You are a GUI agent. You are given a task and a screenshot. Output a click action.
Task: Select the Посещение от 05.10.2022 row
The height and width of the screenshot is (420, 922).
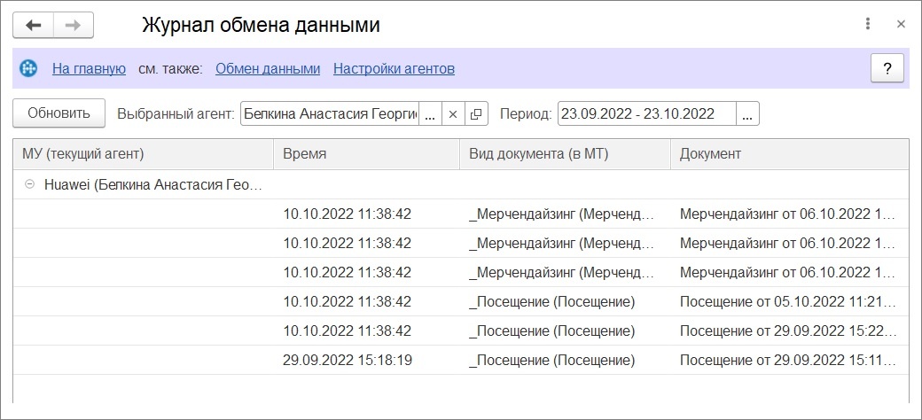[461, 301]
